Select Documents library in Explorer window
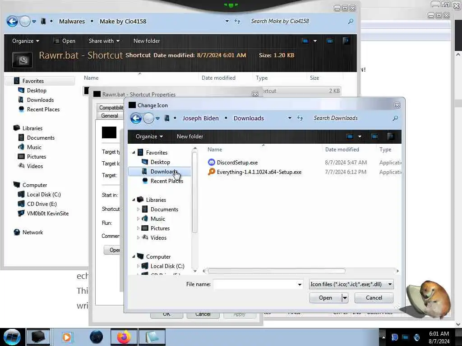The width and height of the screenshot is (462, 346). click(41, 138)
